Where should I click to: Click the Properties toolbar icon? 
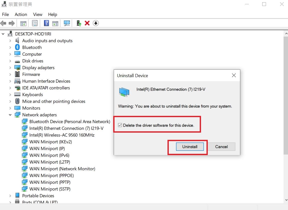35,23
